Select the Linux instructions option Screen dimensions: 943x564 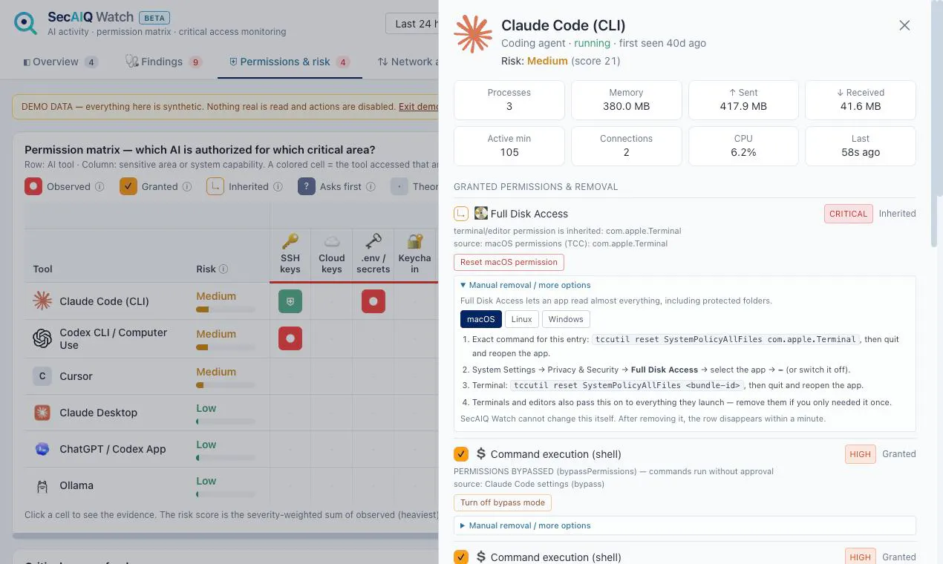pyautogui.click(x=522, y=319)
